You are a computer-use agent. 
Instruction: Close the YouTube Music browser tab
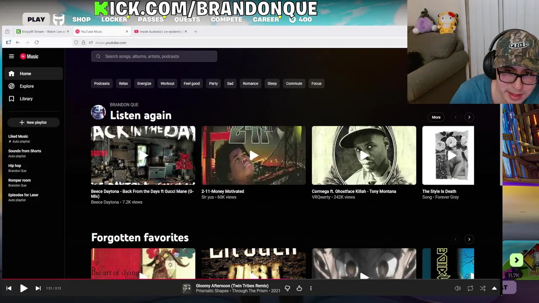tap(127, 32)
